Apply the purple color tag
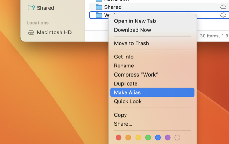Screen dimensions: 229x144 coord(168,137)
